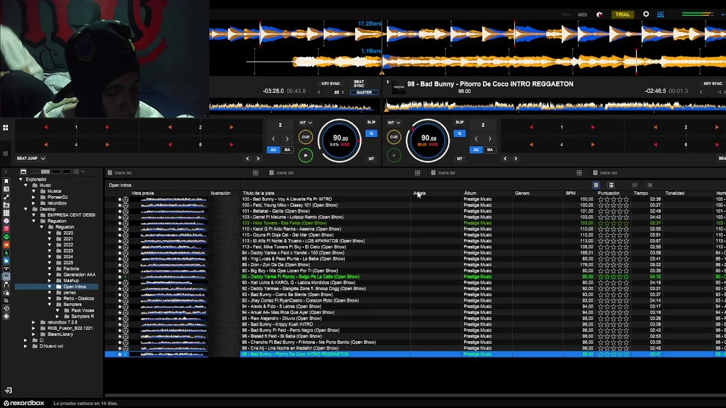This screenshot has height=408, width=726.
Task: Select MA manual loop mode on deck 1
Action: coord(287,150)
